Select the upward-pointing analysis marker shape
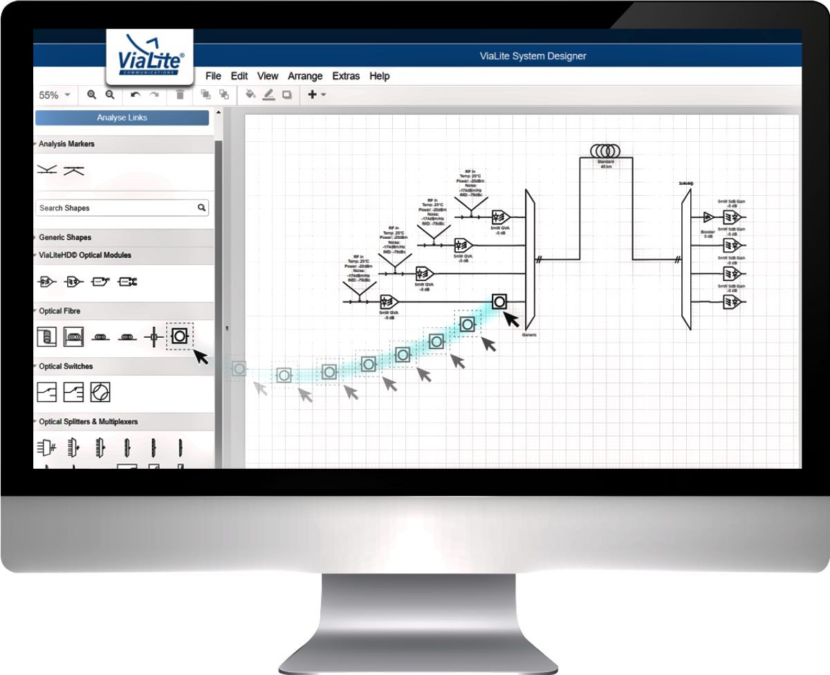The width and height of the screenshot is (830, 675). coord(73,170)
